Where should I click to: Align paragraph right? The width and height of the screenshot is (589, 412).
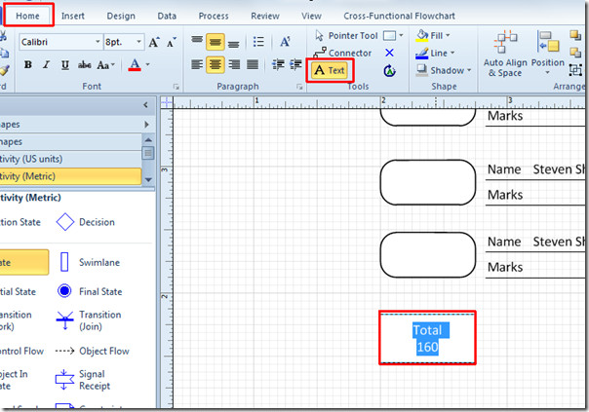[234, 64]
